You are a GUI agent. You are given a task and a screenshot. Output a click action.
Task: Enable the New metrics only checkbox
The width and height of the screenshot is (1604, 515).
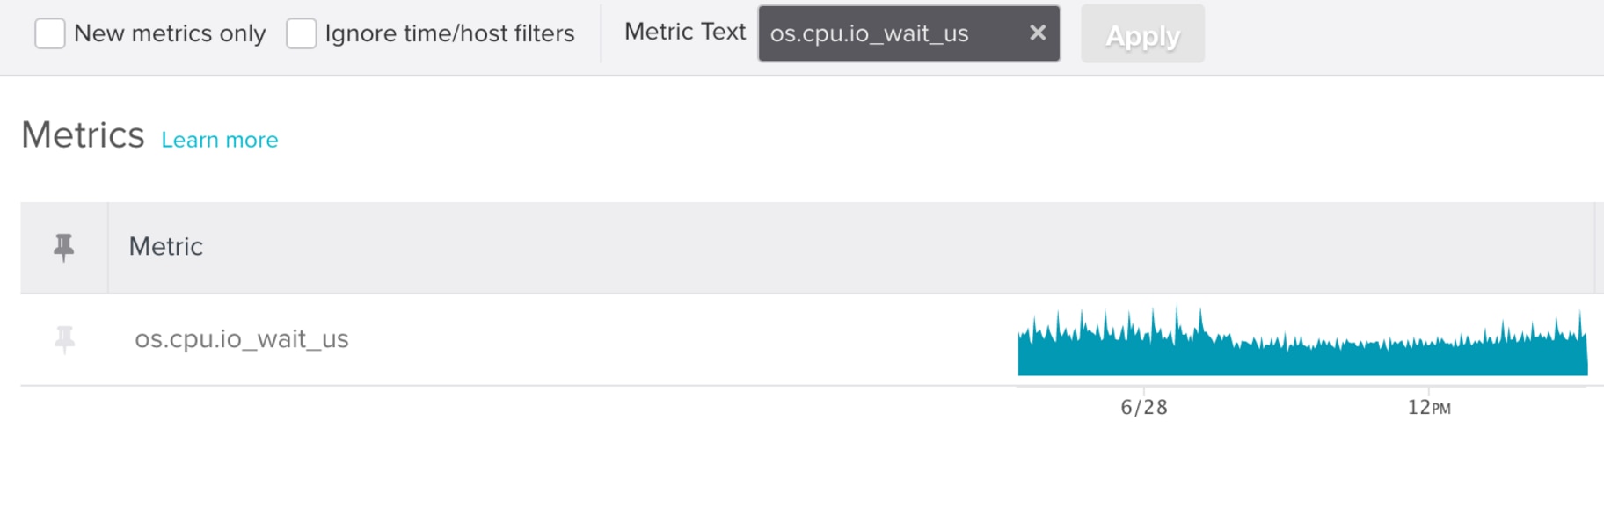click(x=50, y=33)
